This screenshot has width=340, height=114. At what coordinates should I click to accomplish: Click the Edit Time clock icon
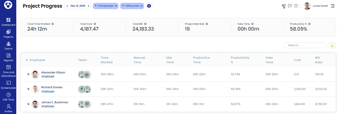[x=8, y=95]
